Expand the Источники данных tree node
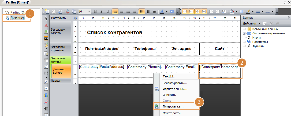The width and height of the screenshot is (291, 116). pos(244,29)
